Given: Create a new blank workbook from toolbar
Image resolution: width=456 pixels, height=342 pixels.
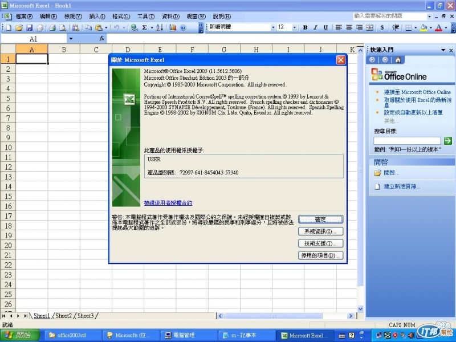Looking at the screenshot, I should click(x=9, y=27).
